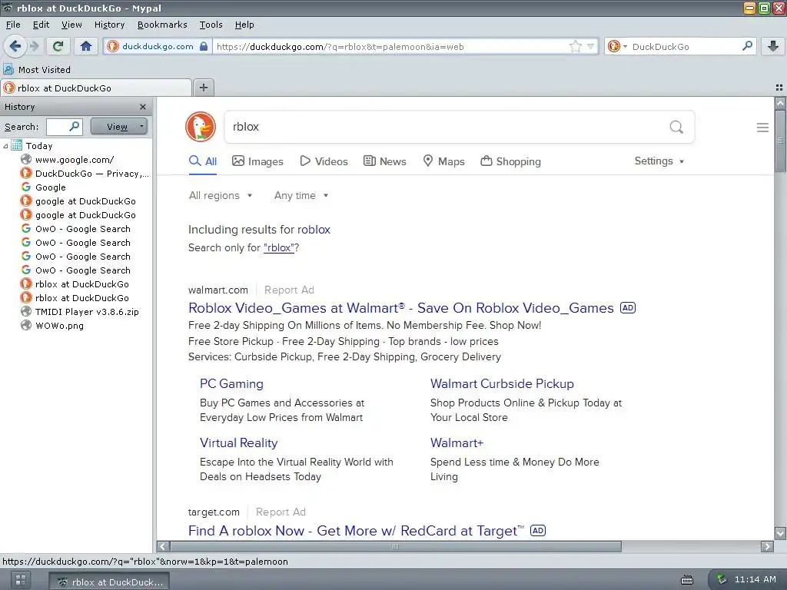Switch to the News results tab

coord(384,161)
